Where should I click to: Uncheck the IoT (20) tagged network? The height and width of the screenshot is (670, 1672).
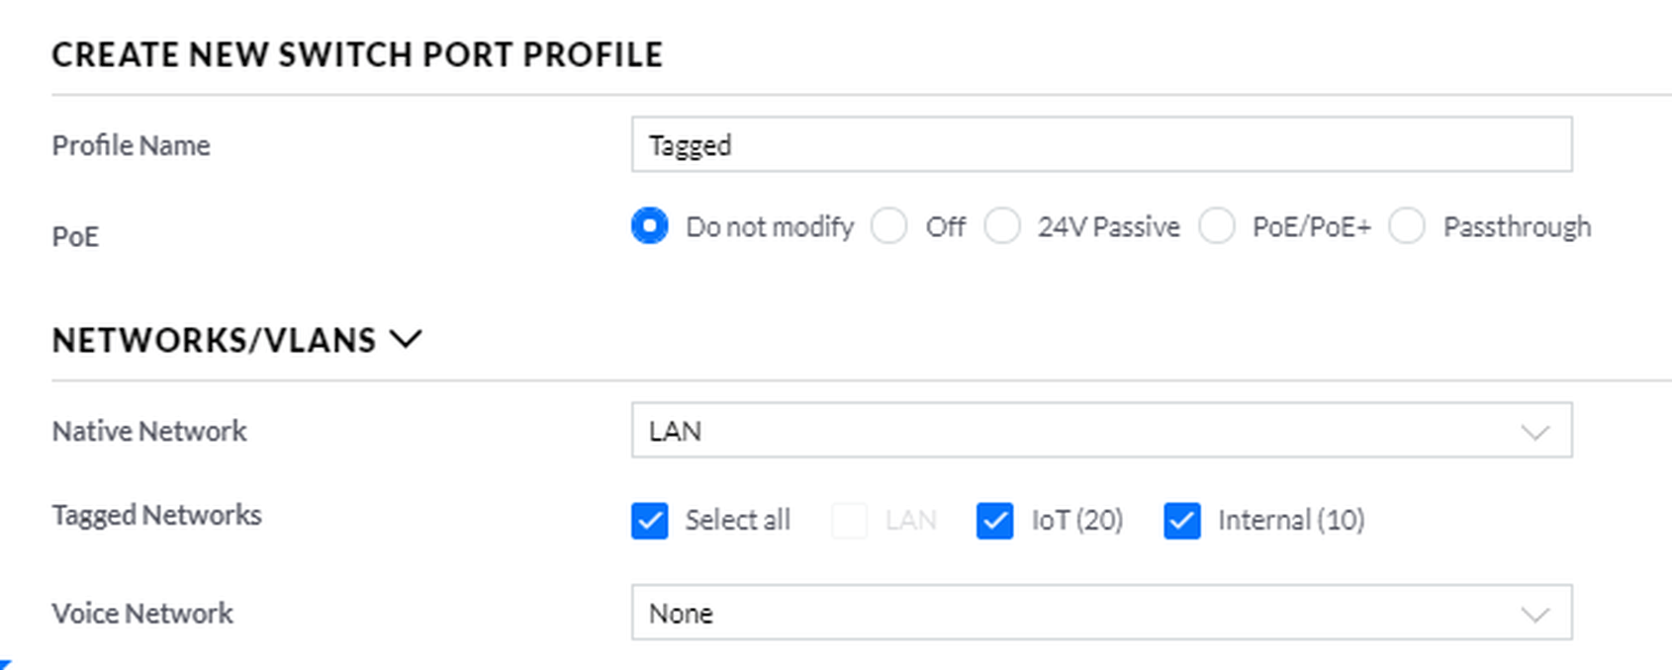point(994,521)
